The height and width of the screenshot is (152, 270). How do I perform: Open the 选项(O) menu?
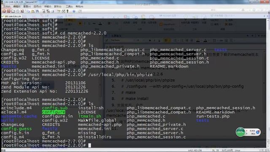click(38, 6)
